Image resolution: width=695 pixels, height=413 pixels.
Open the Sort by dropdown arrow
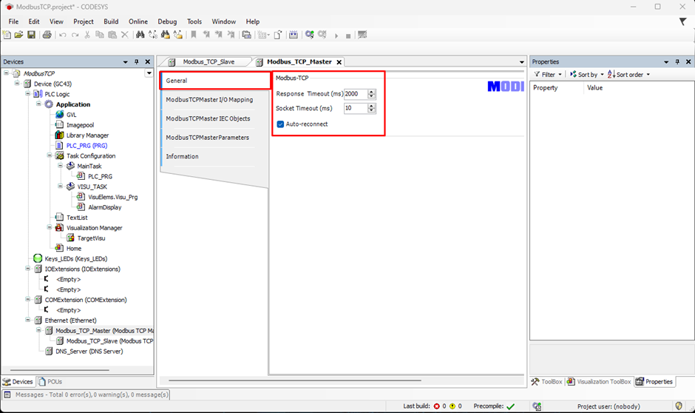(602, 75)
